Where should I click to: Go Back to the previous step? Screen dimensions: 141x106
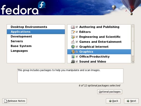tap(113, 101)
